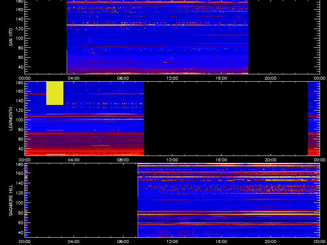
Task: Click the 40 frequency label on San Vito axis
Action: click(x=21, y=67)
